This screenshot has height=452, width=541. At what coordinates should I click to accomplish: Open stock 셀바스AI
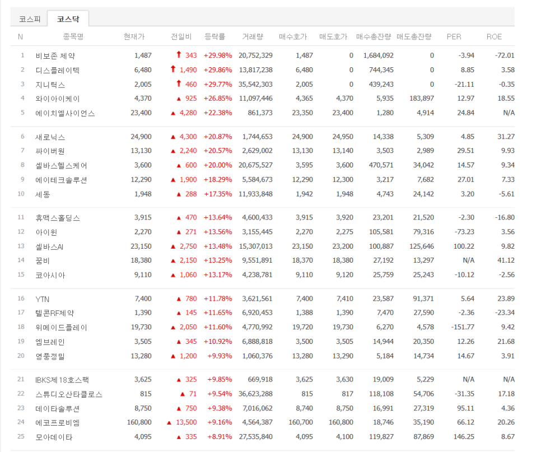(49, 246)
